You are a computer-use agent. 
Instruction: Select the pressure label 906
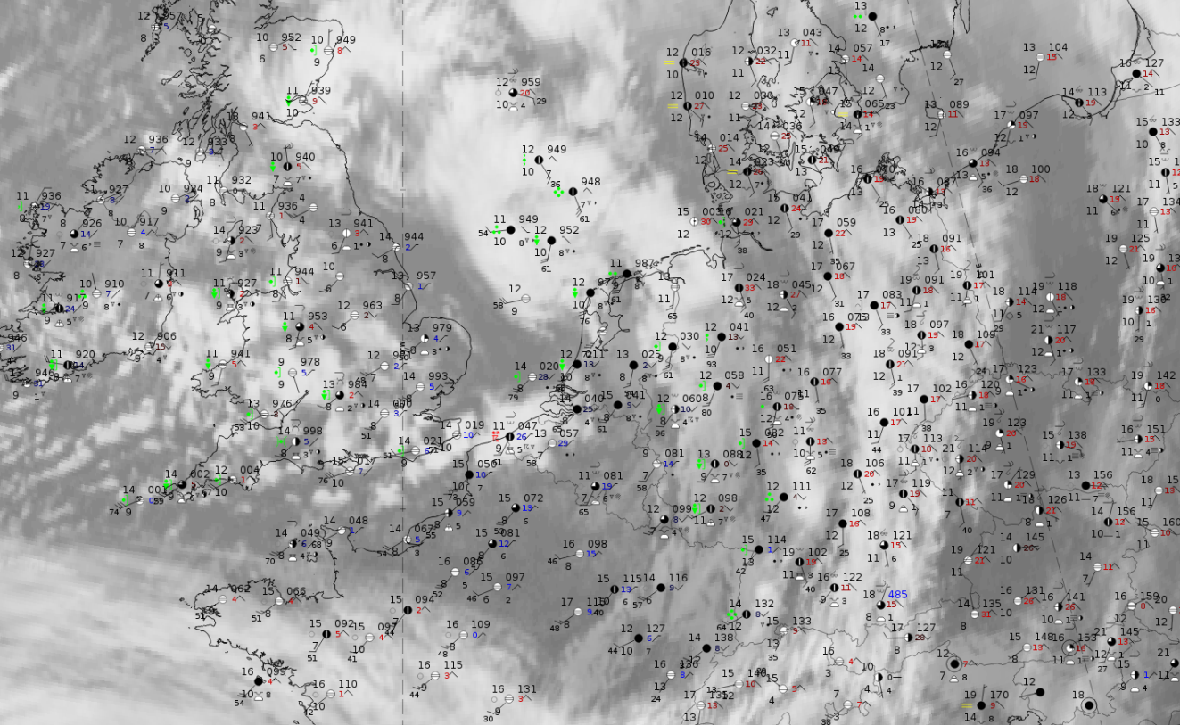tap(165, 336)
